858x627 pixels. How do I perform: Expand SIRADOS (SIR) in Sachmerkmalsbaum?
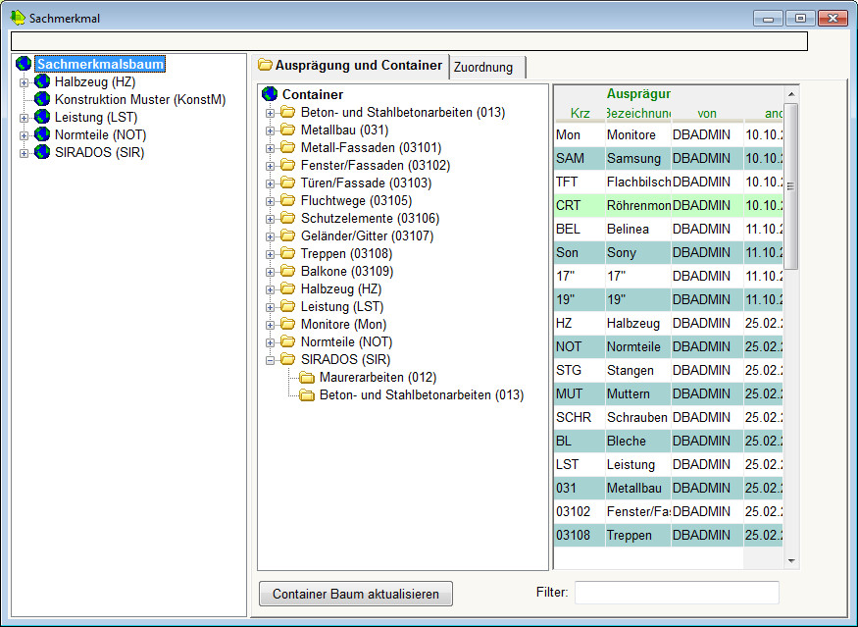[x=24, y=153]
